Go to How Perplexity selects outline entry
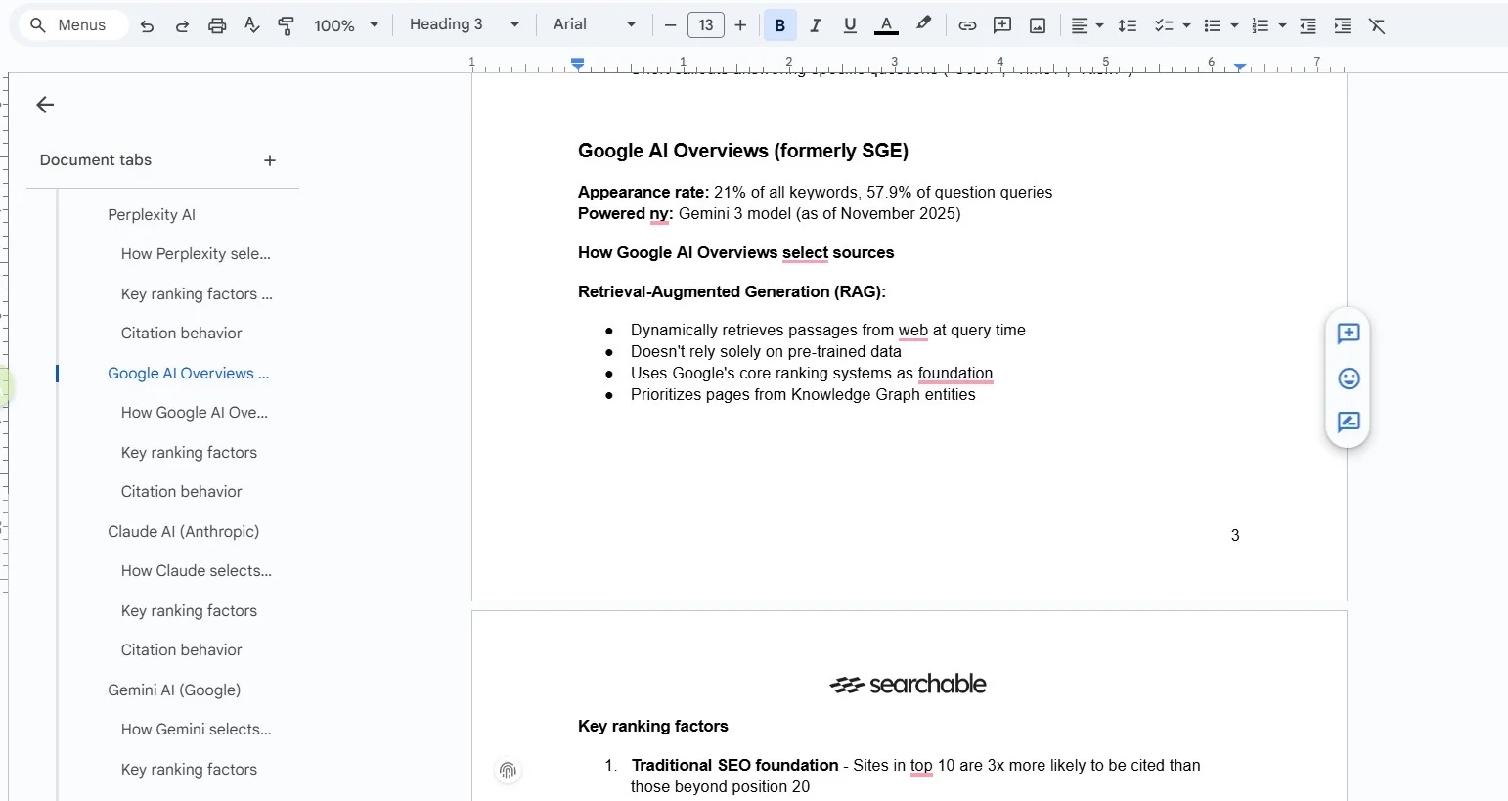The height and width of the screenshot is (801, 1508). [x=196, y=253]
